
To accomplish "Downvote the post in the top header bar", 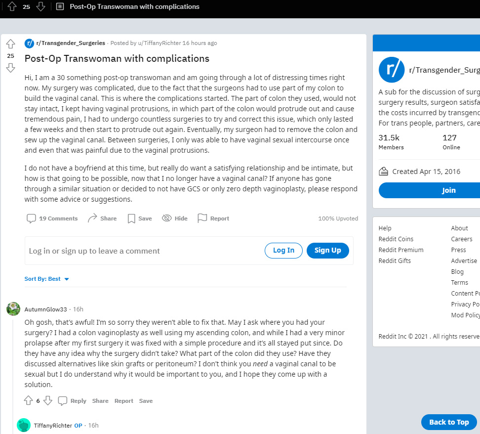I will pos(41,7).
